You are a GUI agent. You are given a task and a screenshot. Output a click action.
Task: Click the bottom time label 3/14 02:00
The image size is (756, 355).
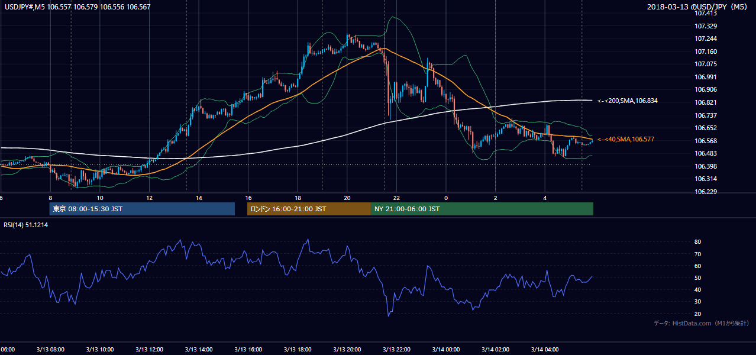click(495, 349)
